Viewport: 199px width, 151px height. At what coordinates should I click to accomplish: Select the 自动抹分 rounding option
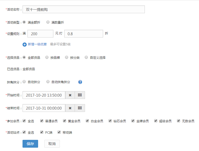(24, 82)
